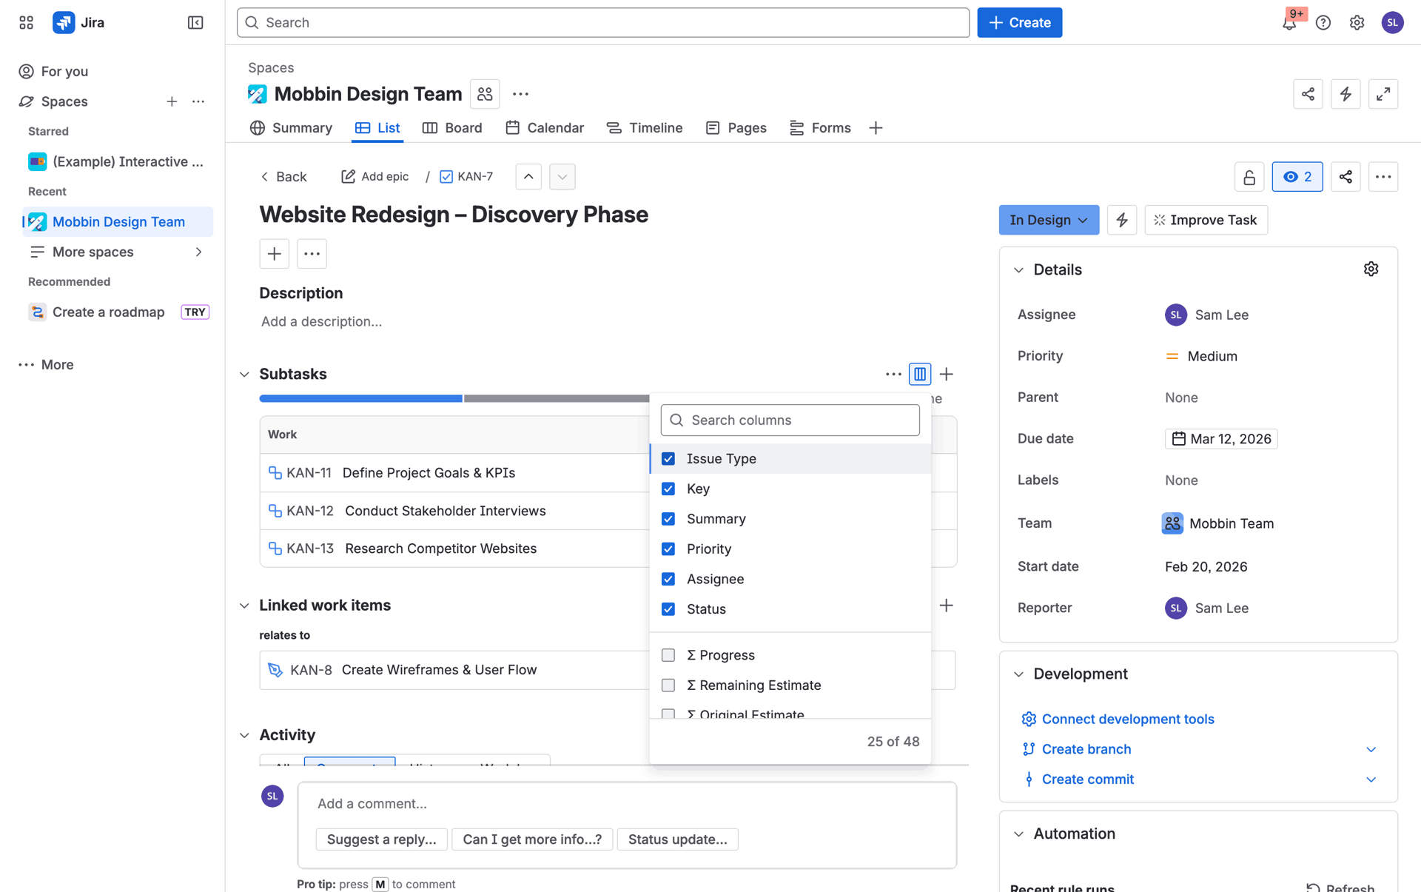
Task: Switch to the Calendar tab
Action: tap(545, 128)
